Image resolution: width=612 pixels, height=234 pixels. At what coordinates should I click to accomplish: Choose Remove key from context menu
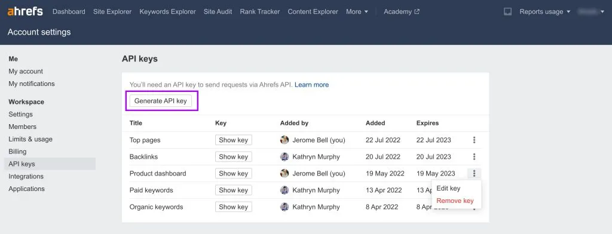coord(455,201)
